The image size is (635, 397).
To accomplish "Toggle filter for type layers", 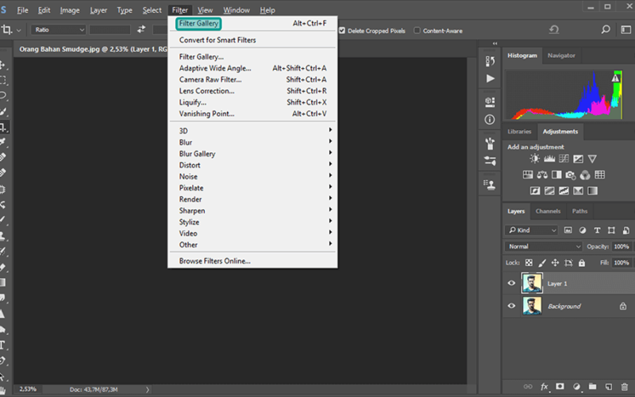I will click(x=597, y=230).
